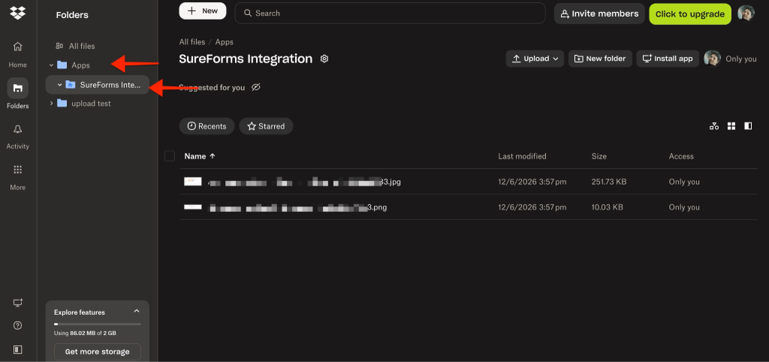Click the storage usage progress bar
769x362 pixels.
pyautogui.click(x=97, y=324)
